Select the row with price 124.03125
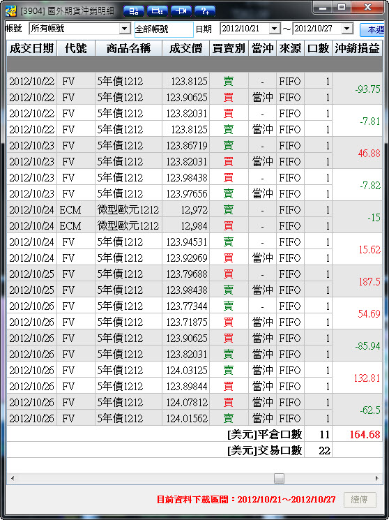Image resolution: width=389 pixels, height=520 pixels. pos(169,370)
